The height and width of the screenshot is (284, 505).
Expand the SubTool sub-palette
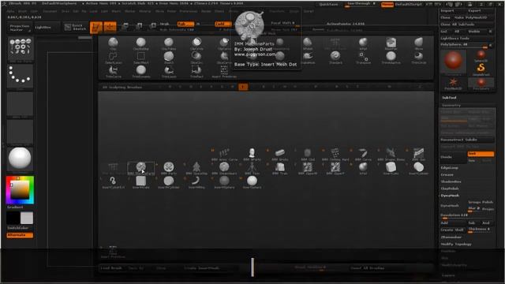[x=449, y=98]
